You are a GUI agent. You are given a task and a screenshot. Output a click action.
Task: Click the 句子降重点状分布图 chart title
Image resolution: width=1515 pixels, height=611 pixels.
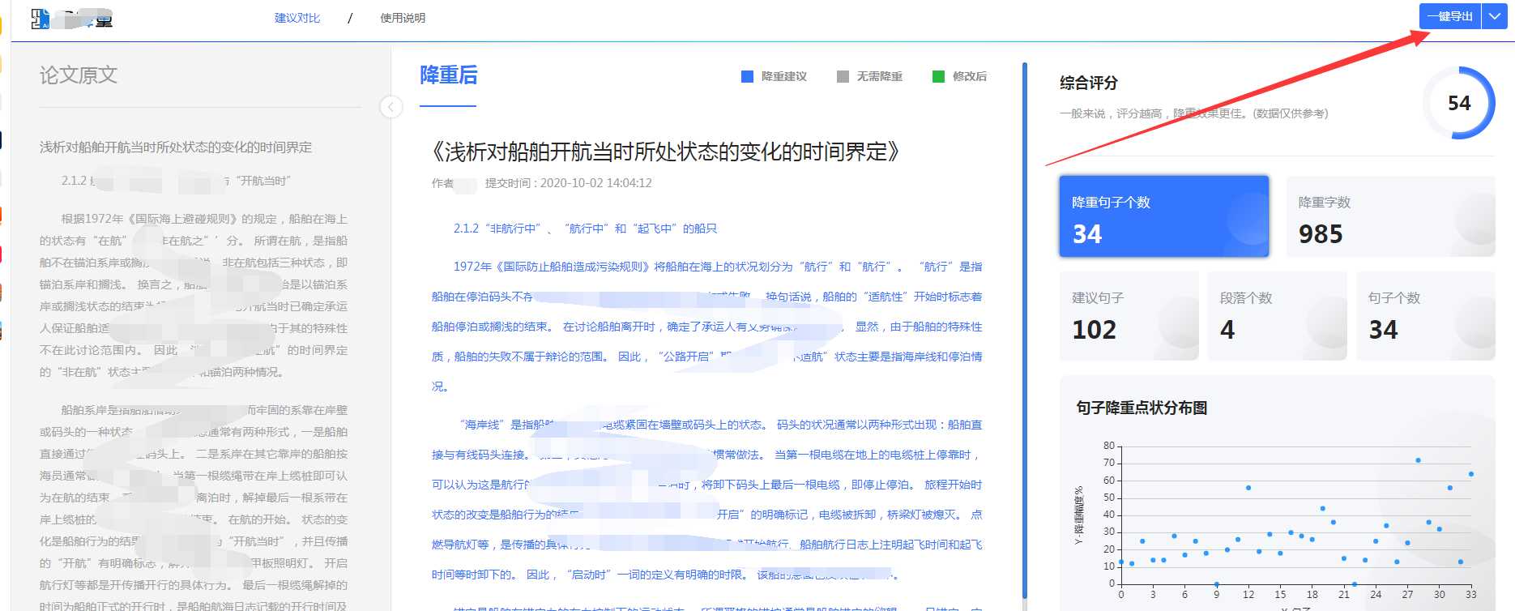pyautogui.click(x=1142, y=408)
